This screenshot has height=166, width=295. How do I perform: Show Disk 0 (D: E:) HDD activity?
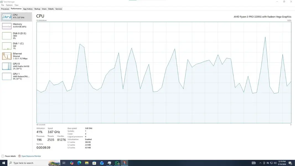click(16, 36)
